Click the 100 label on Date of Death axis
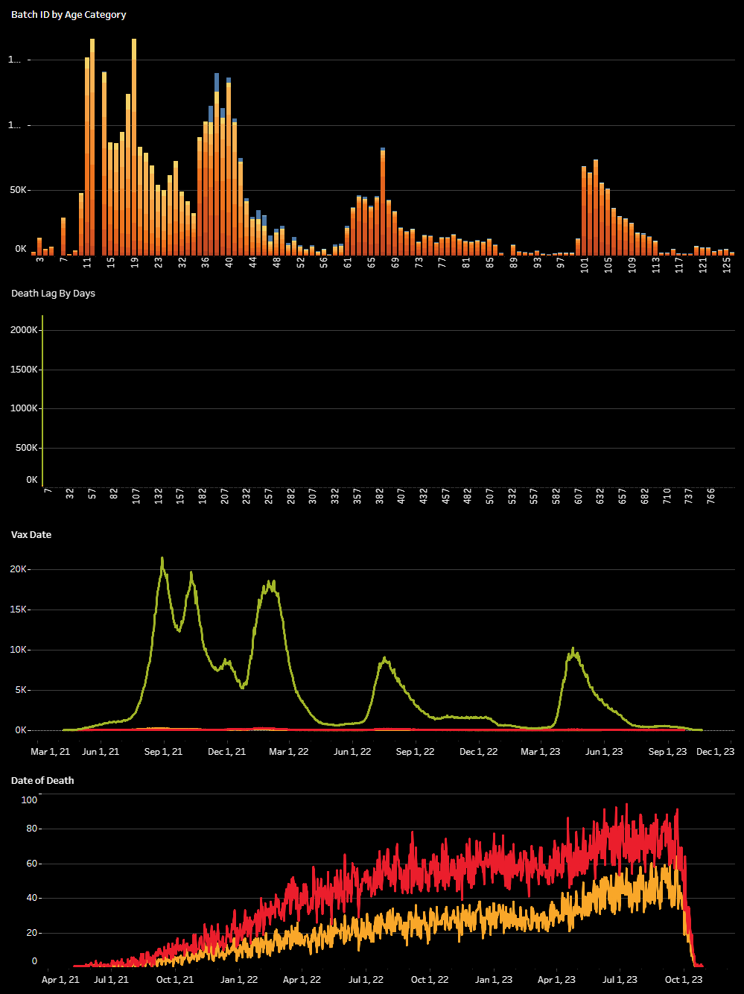Screen dimensions: 744x994 29,800
